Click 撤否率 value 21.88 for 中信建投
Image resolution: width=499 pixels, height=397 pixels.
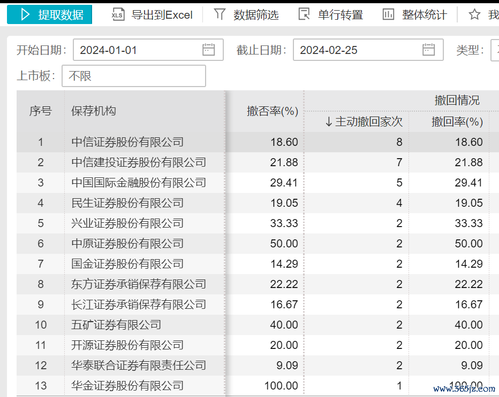(284, 162)
